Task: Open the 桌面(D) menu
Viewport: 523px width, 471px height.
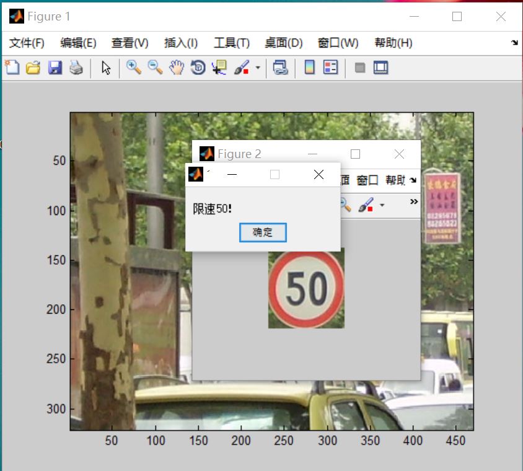Action: [284, 43]
